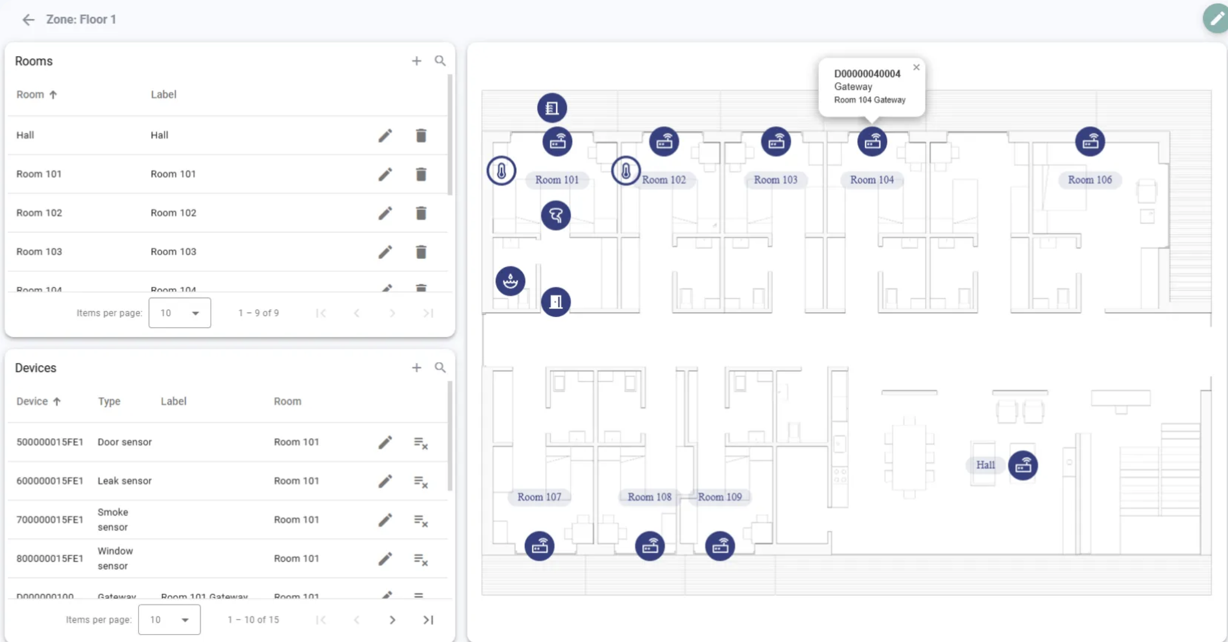Select the Hall gateway icon on the map

click(x=1023, y=465)
